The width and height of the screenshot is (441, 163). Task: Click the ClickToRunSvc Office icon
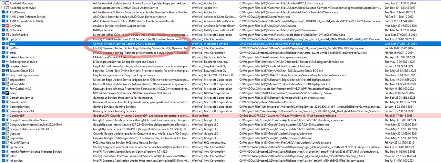7,35
